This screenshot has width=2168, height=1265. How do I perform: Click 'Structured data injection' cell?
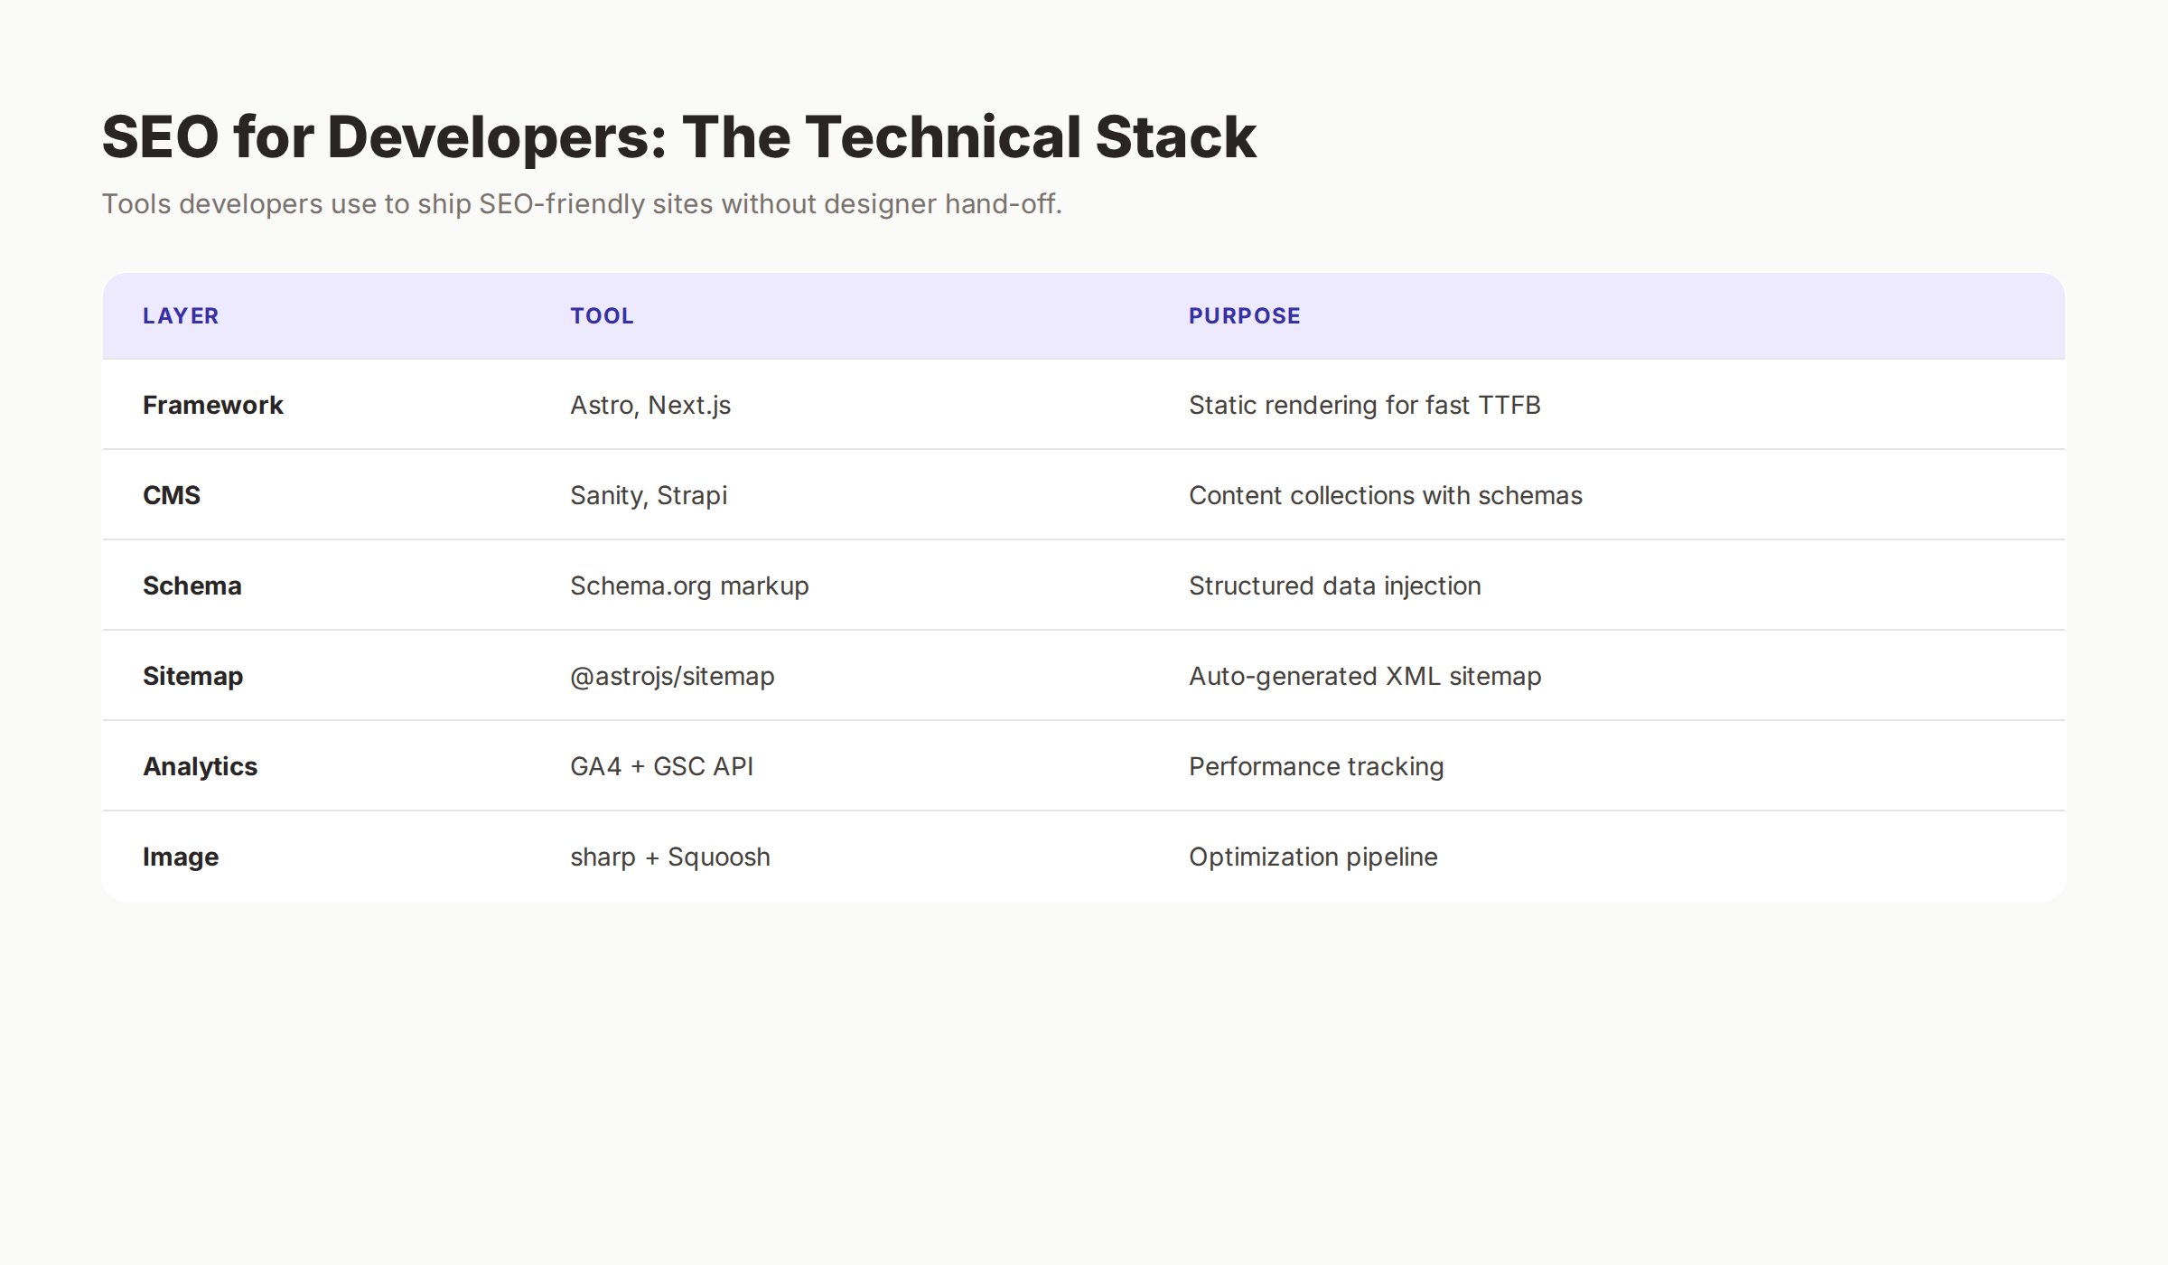click(1607, 586)
